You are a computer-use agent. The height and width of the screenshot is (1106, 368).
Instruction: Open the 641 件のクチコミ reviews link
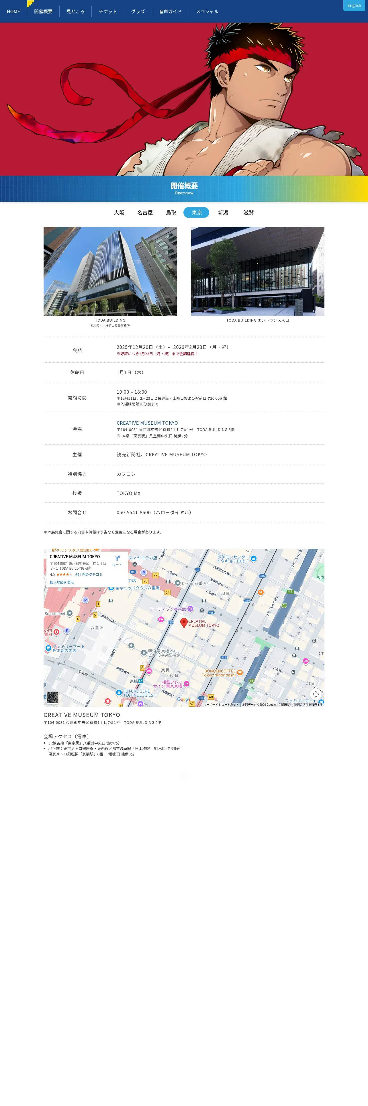[x=89, y=575]
